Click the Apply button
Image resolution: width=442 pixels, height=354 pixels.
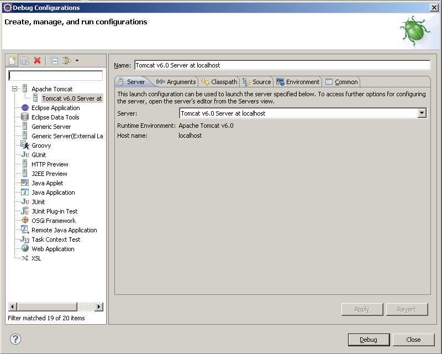362,309
